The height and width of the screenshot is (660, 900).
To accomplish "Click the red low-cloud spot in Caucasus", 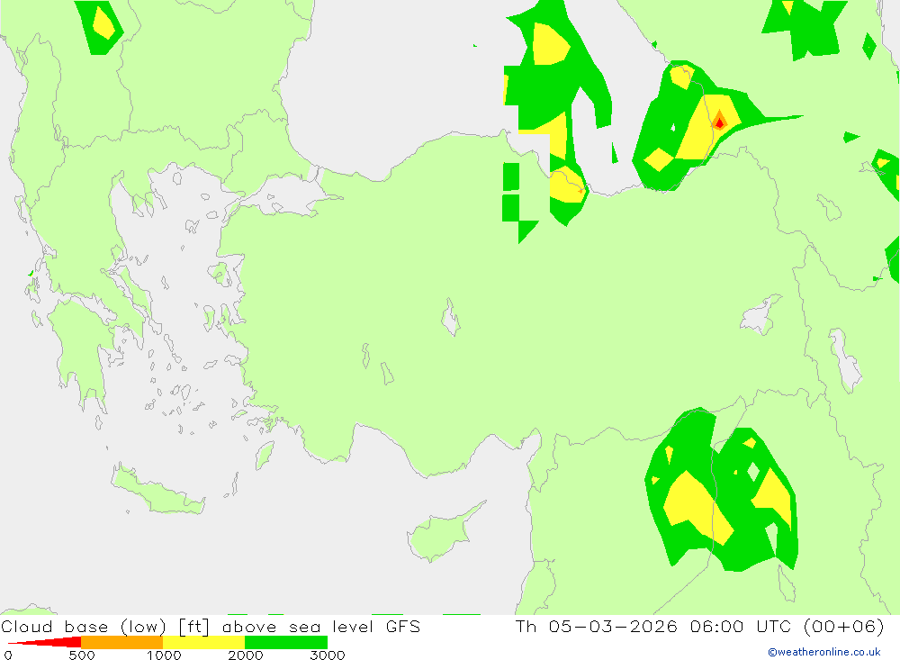I will (719, 122).
